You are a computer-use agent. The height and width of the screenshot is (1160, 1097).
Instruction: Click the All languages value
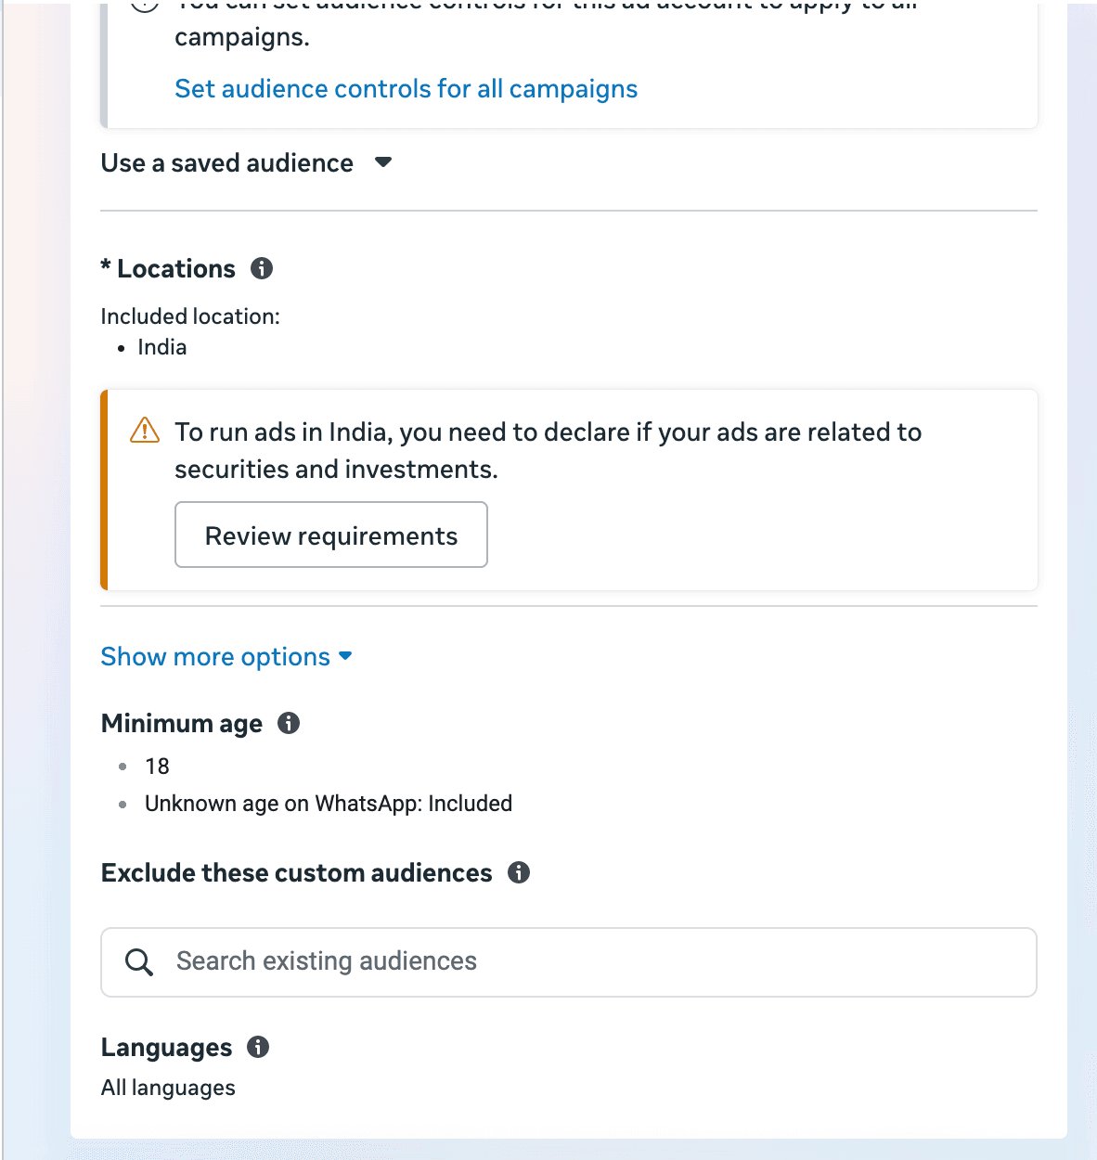168,1088
